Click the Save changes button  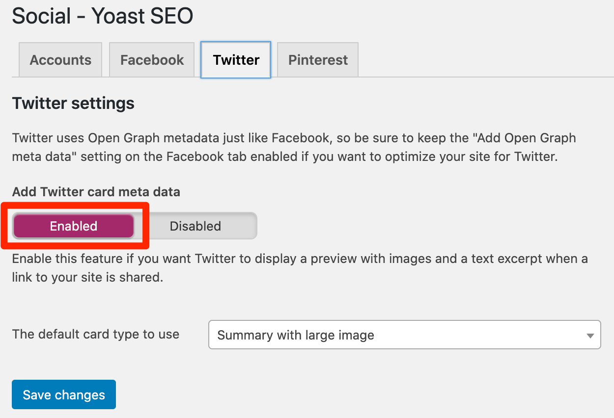click(63, 394)
